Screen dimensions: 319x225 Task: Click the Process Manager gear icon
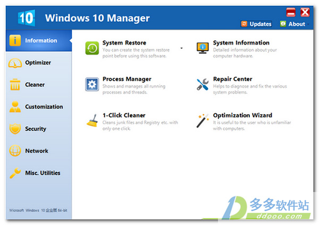point(92,84)
